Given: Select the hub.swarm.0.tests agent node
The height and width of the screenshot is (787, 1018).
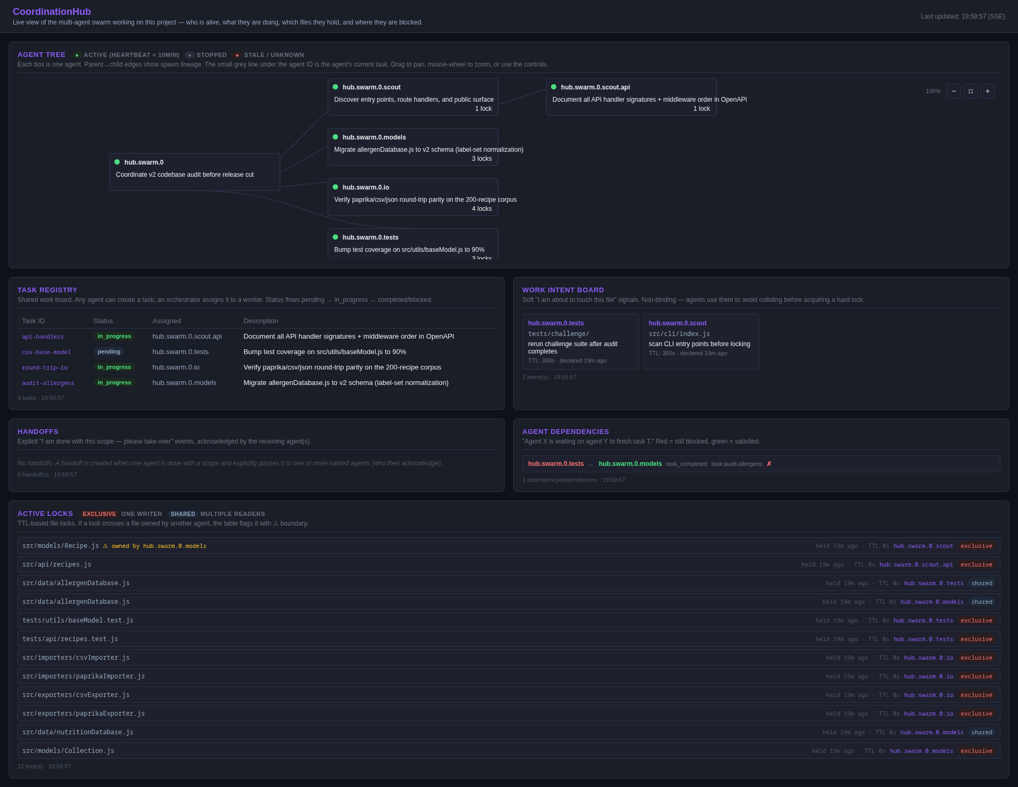Looking at the screenshot, I should tap(413, 244).
